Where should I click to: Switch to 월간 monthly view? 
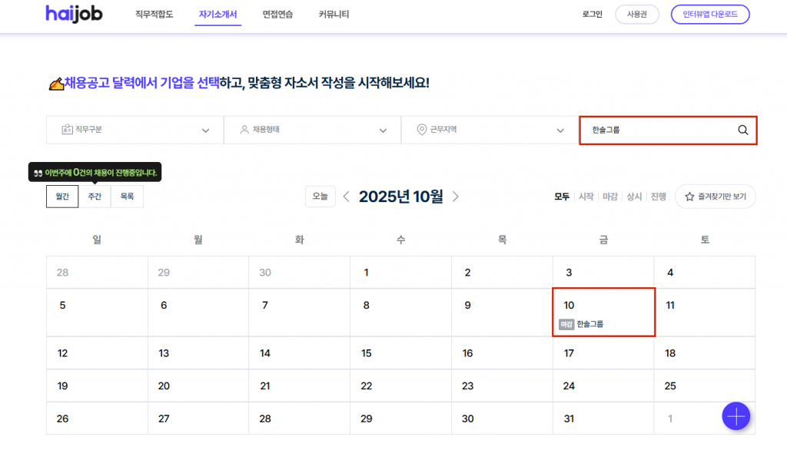pyautogui.click(x=62, y=197)
